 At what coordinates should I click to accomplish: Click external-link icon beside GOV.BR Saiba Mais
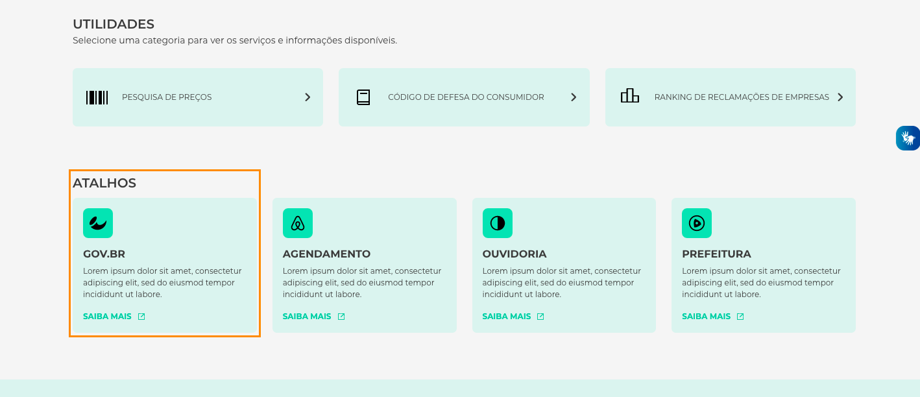[x=141, y=317]
